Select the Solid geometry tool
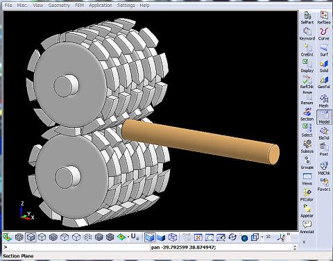 point(324,67)
